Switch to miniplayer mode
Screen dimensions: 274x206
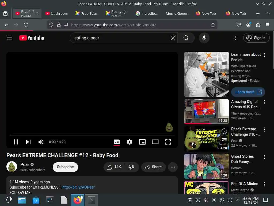pyautogui.click(x=142, y=142)
